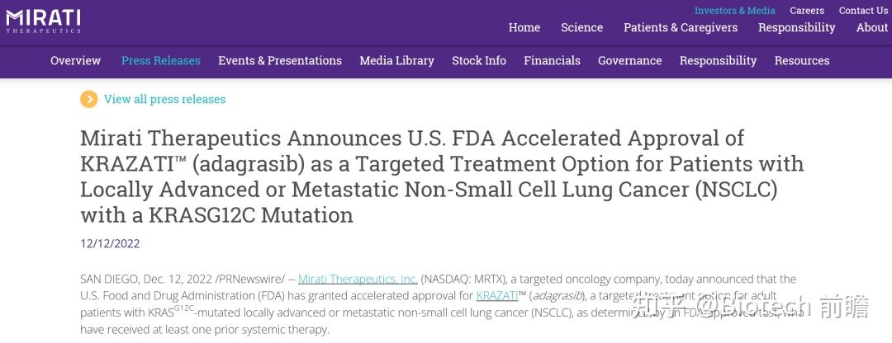Switch to the Overview tab
Screen dimensions: 892x343
click(x=75, y=61)
